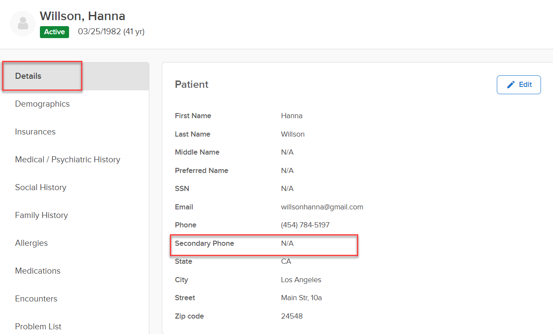Click the date of birth 03/25/1982
553x334 pixels.
tap(99, 32)
